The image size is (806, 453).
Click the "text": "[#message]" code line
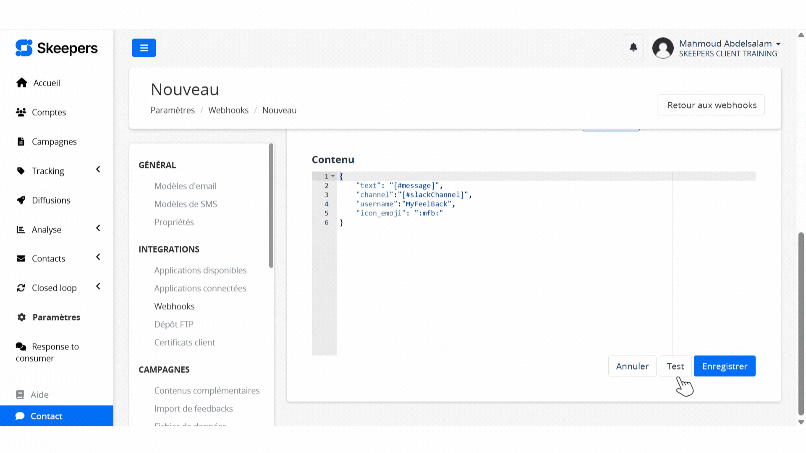[x=399, y=185]
